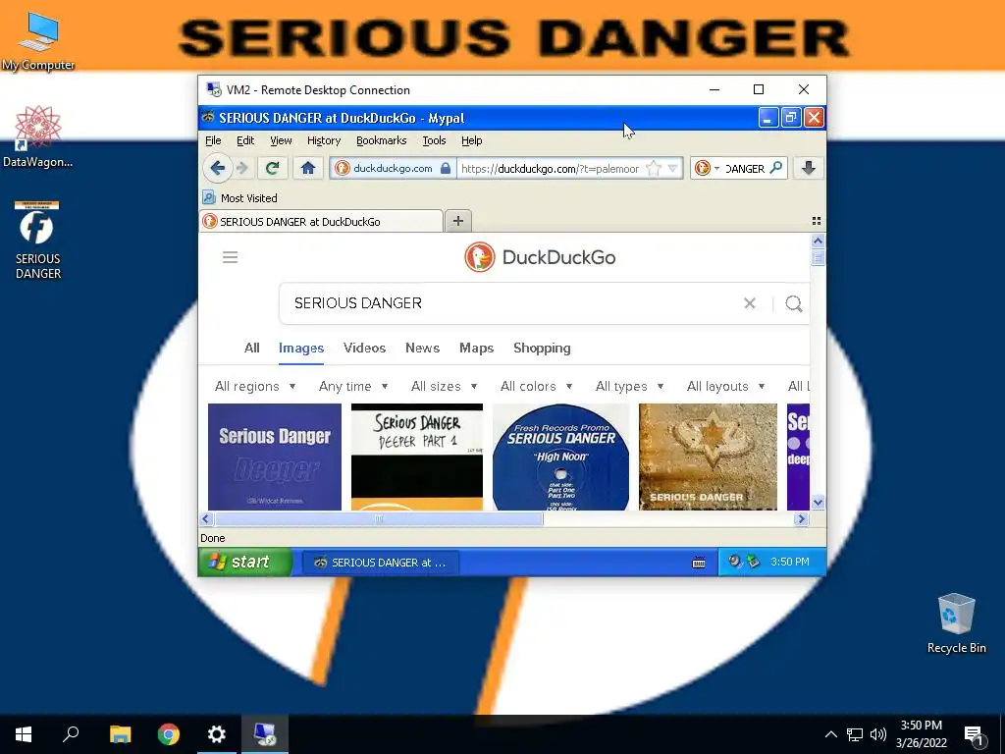Open the Bookmarks menu

click(x=382, y=140)
